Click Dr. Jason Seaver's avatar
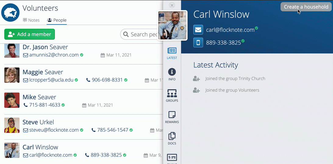 (x=12, y=50)
